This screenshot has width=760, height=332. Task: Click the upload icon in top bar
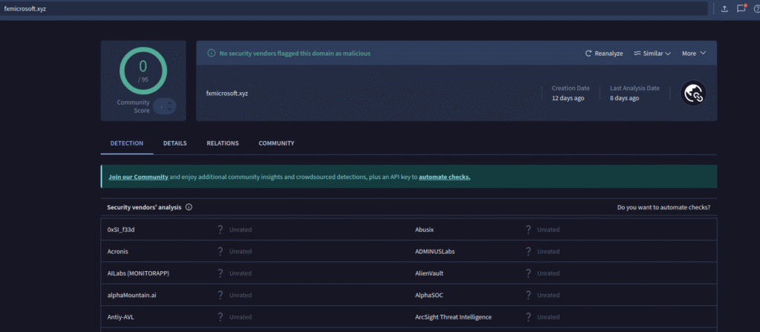click(x=724, y=9)
